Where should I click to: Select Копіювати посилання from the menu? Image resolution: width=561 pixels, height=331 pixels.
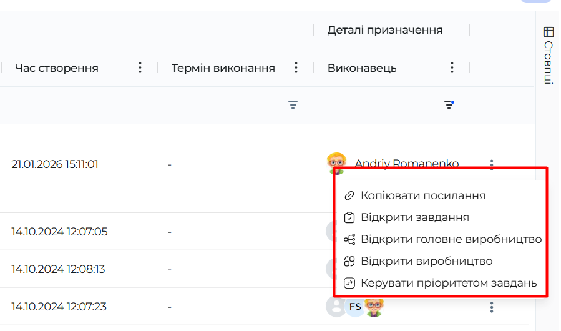[423, 195]
